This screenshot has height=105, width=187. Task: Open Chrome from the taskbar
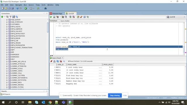point(50,102)
